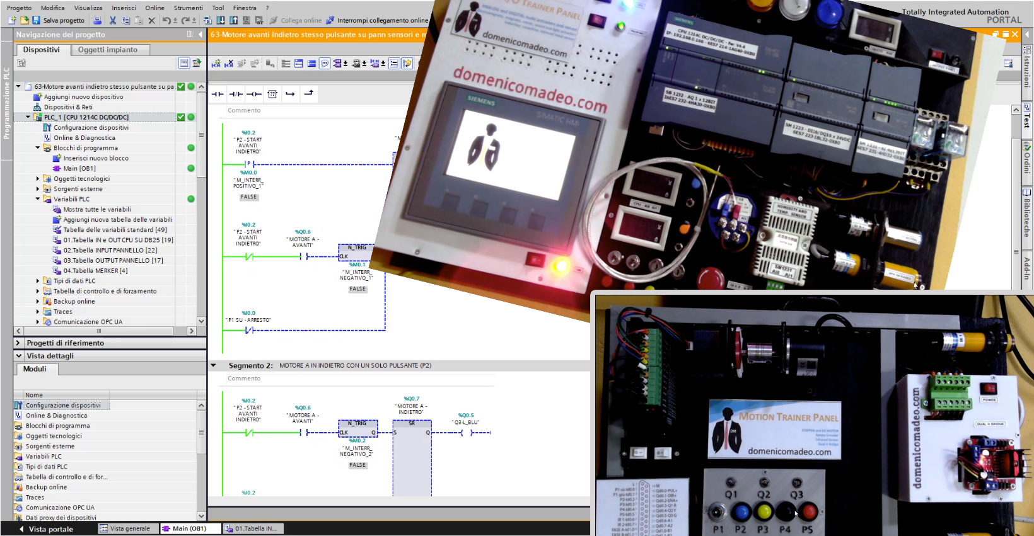Image resolution: width=1034 pixels, height=536 pixels.
Task: Open a branch in the ladder network
Action: (291, 94)
